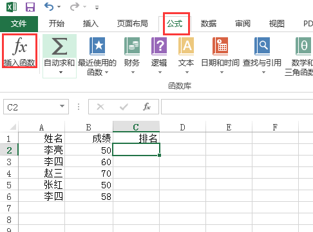Select row 6 header

tap(9, 196)
